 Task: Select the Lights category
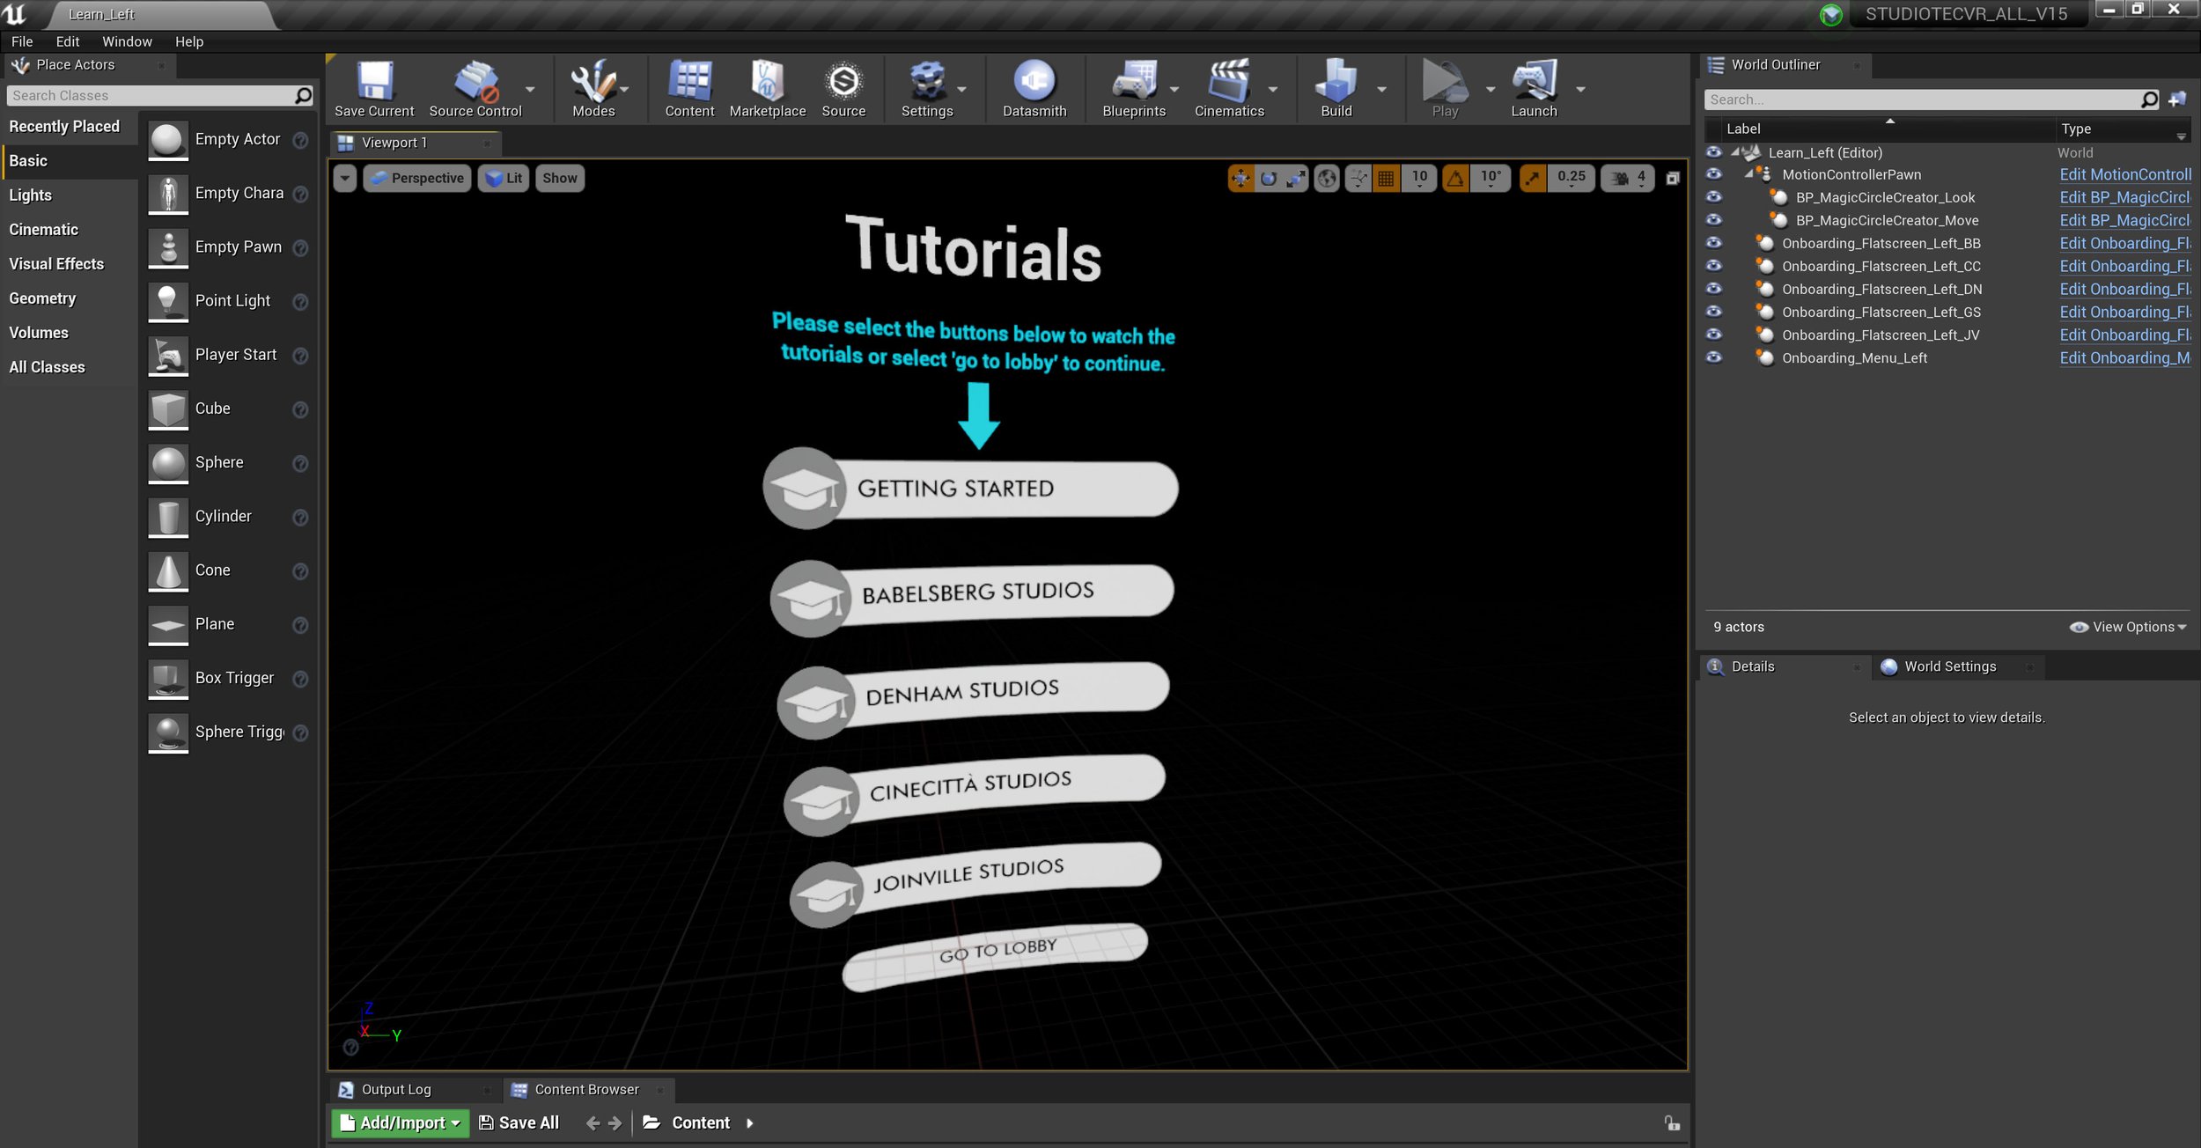point(30,195)
